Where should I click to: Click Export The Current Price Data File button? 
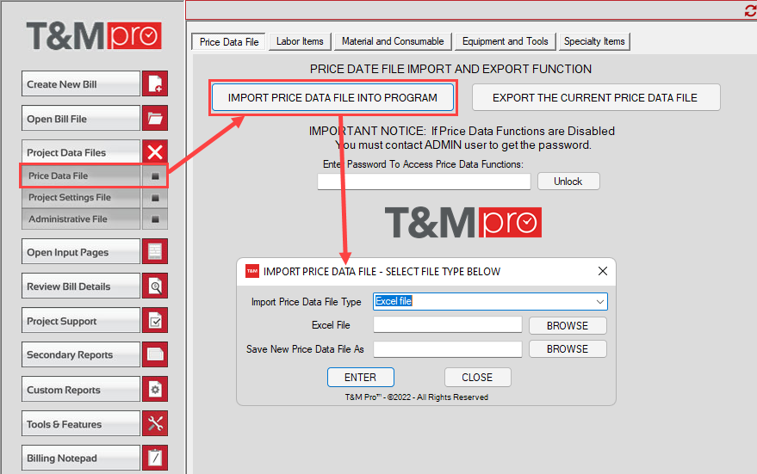[595, 97]
